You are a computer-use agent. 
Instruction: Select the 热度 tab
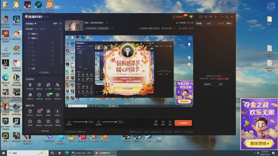(221, 23)
